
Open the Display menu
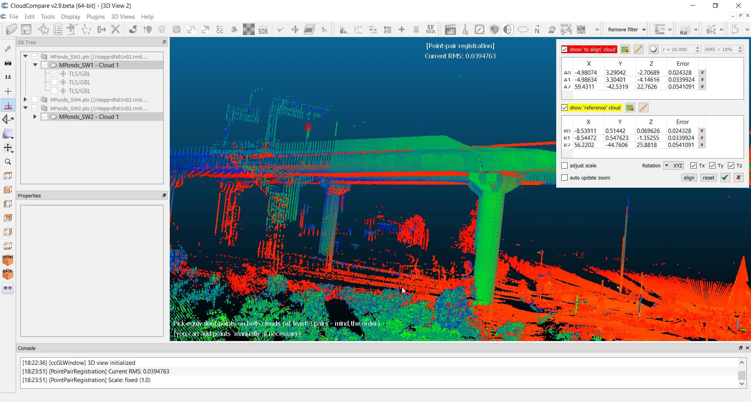(x=70, y=17)
